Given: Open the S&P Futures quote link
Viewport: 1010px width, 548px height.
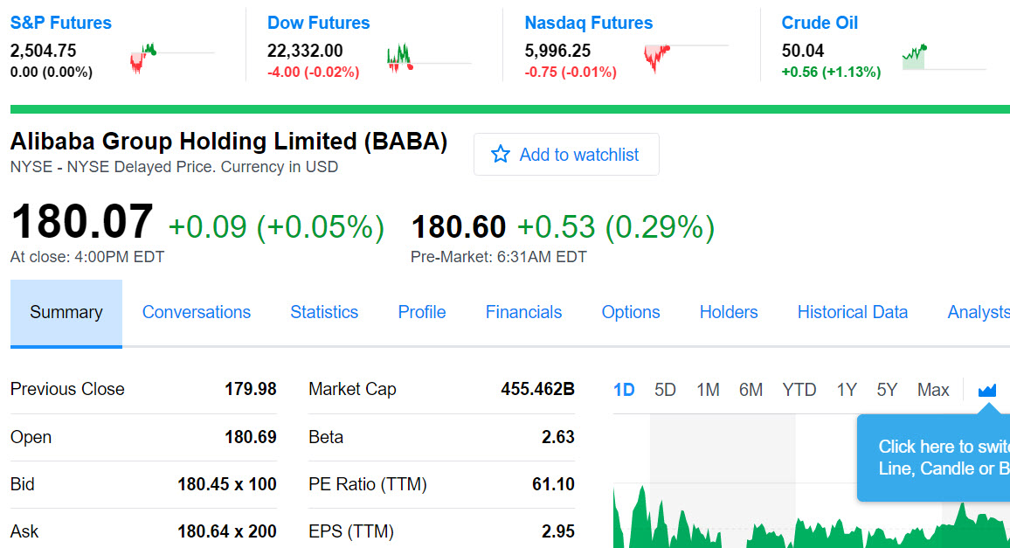Looking at the screenshot, I should click(60, 23).
